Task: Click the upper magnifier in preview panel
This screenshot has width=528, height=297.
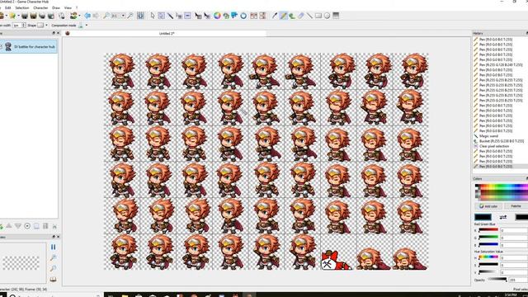Action: click(53, 257)
